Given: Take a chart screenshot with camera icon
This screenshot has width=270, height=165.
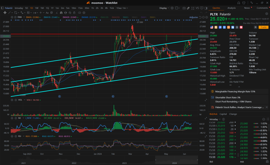Looking at the screenshot, I should [x=184, y=8].
